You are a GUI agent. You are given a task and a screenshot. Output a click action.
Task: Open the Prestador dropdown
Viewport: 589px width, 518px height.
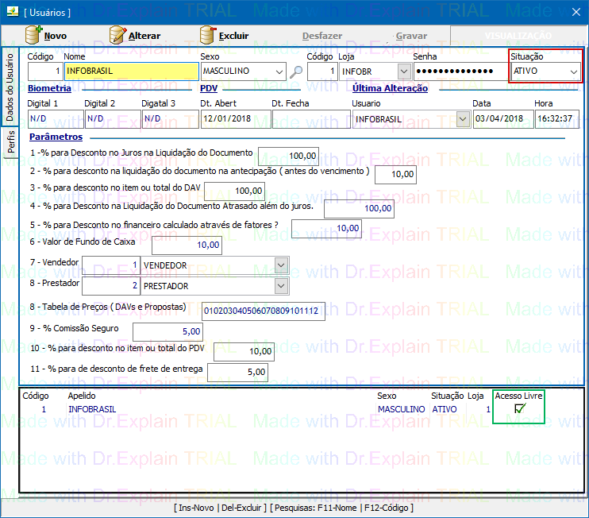[x=281, y=285]
